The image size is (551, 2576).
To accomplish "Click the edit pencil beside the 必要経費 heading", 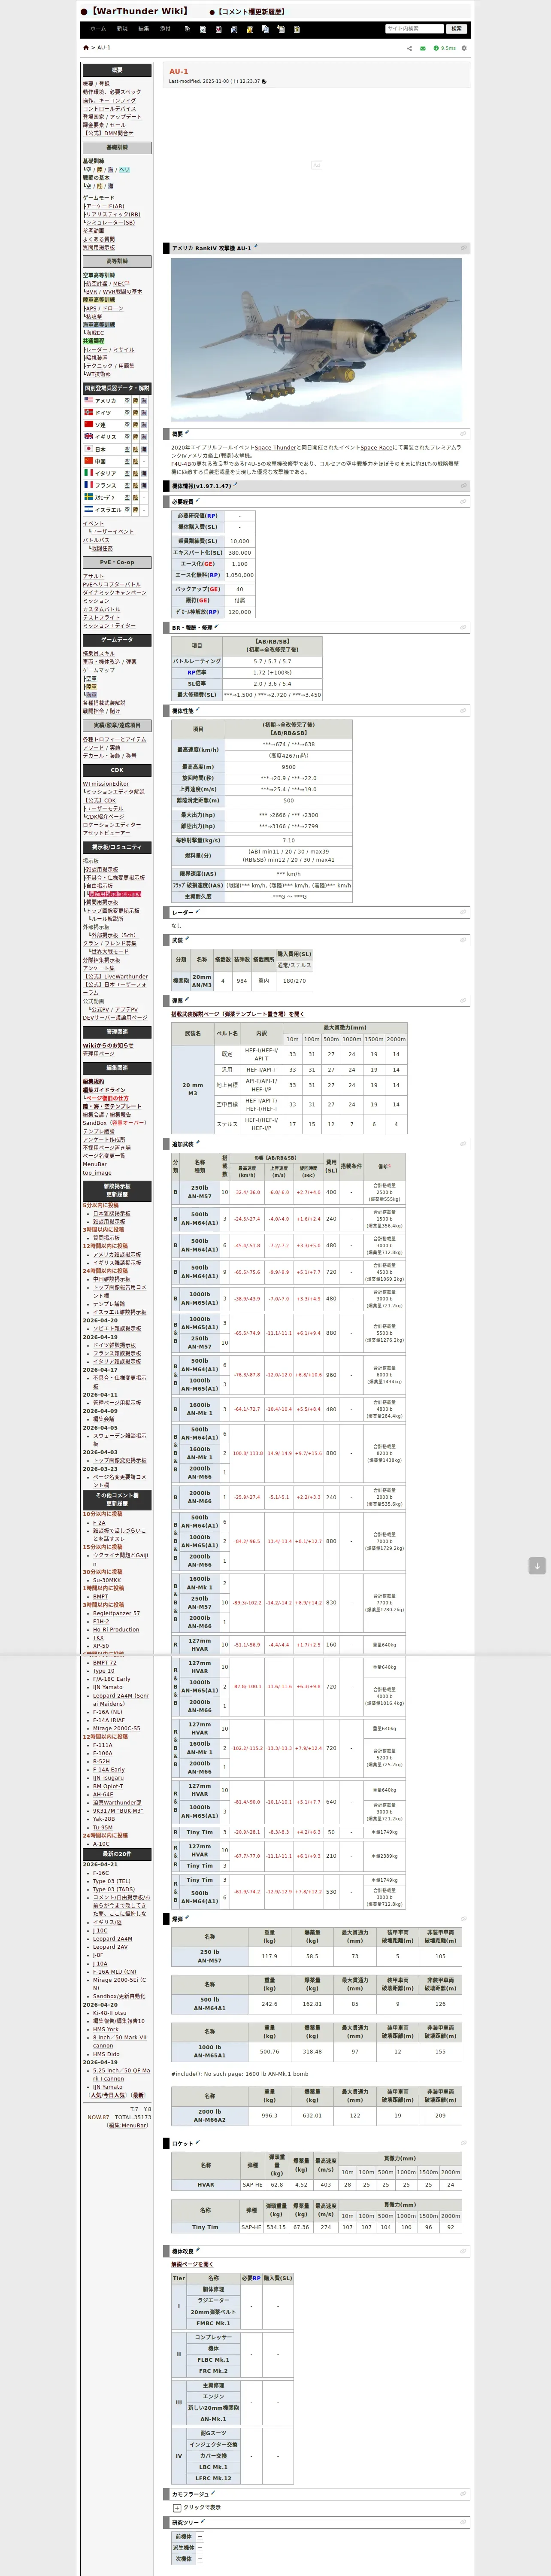I will [198, 501].
